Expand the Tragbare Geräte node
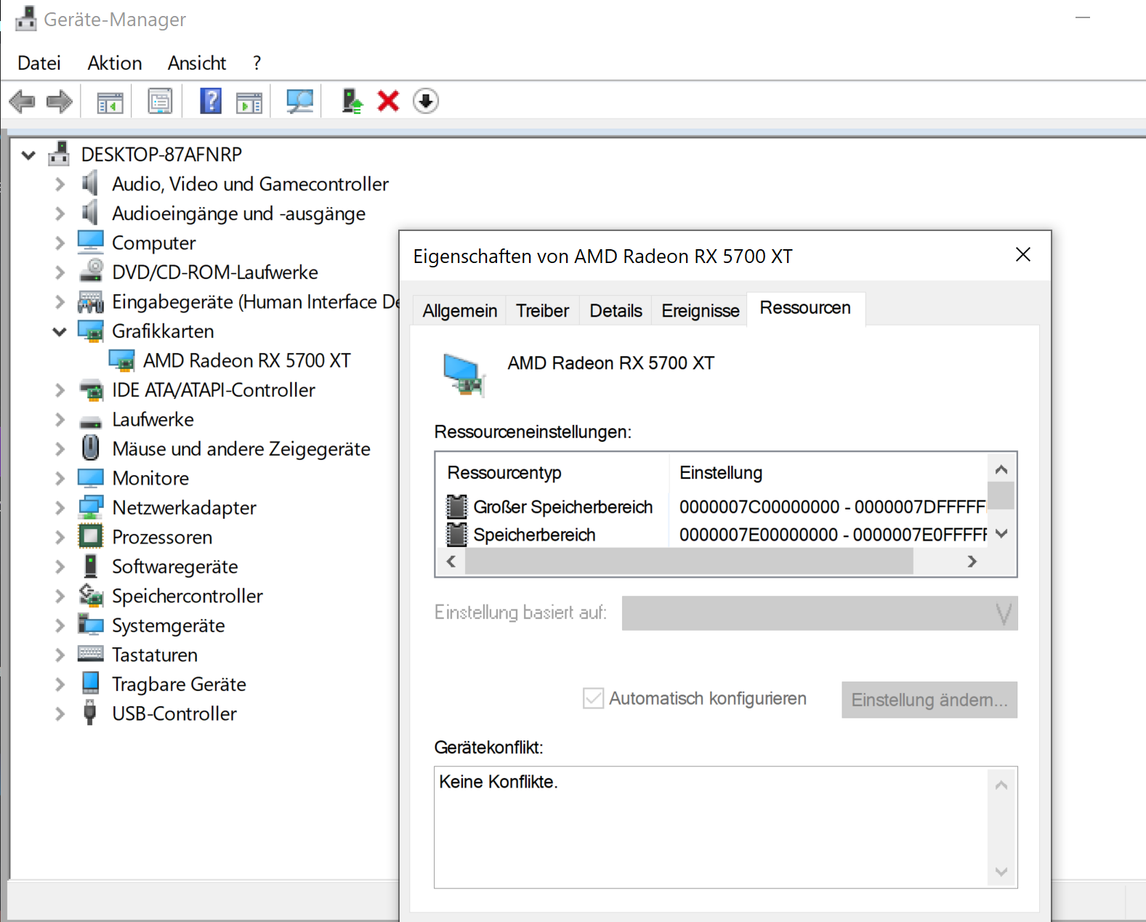Image resolution: width=1146 pixels, height=922 pixels. click(60, 684)
